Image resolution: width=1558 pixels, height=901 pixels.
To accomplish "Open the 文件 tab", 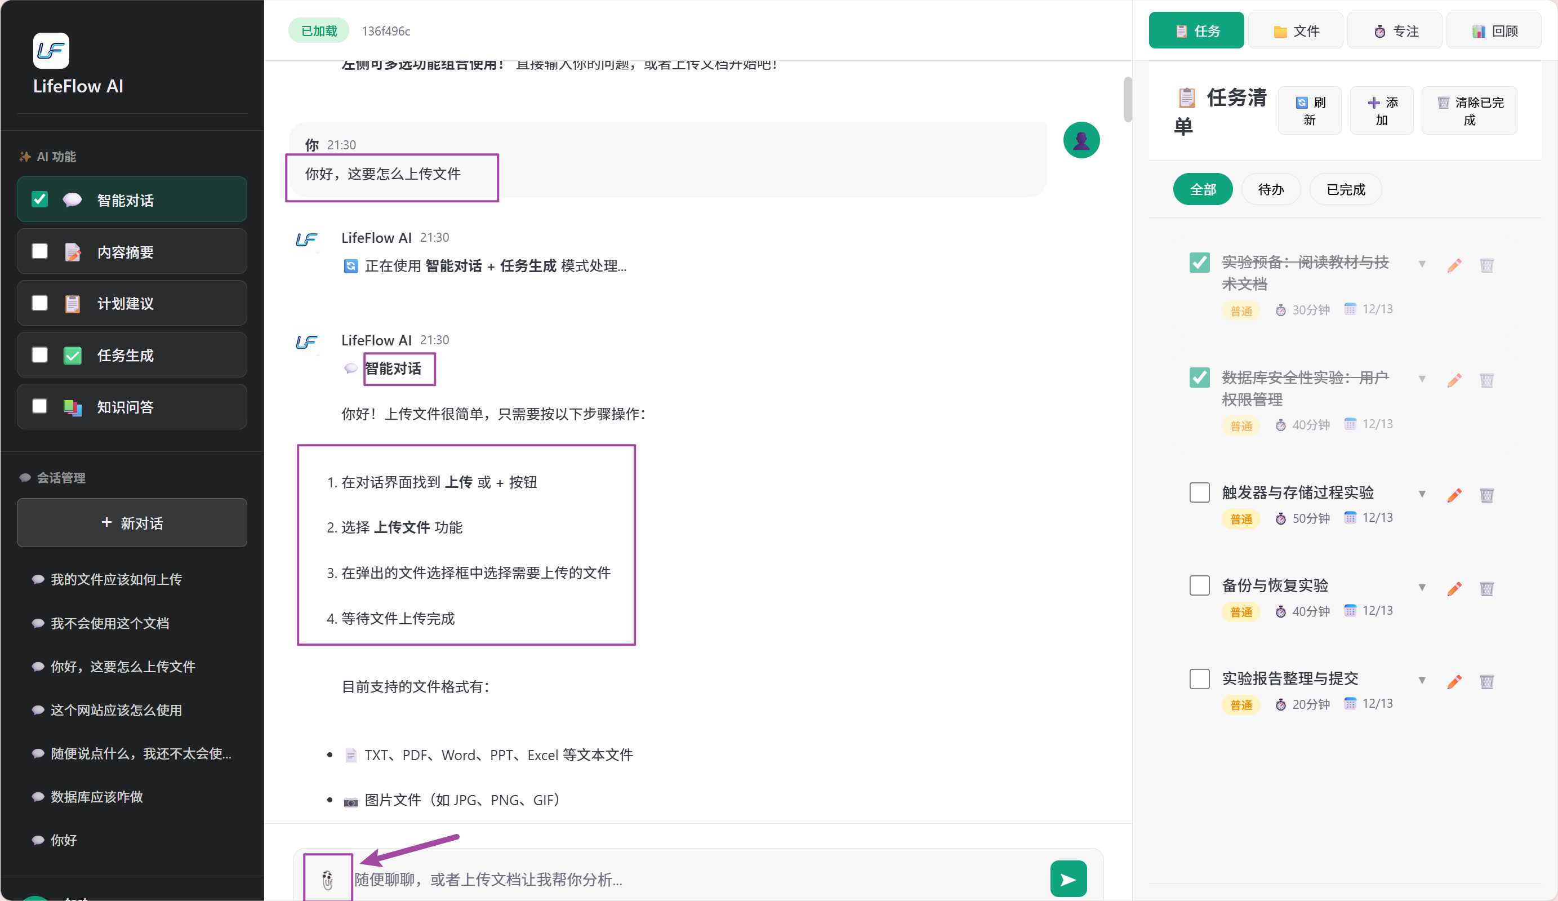I will [x=1296, y=31].
